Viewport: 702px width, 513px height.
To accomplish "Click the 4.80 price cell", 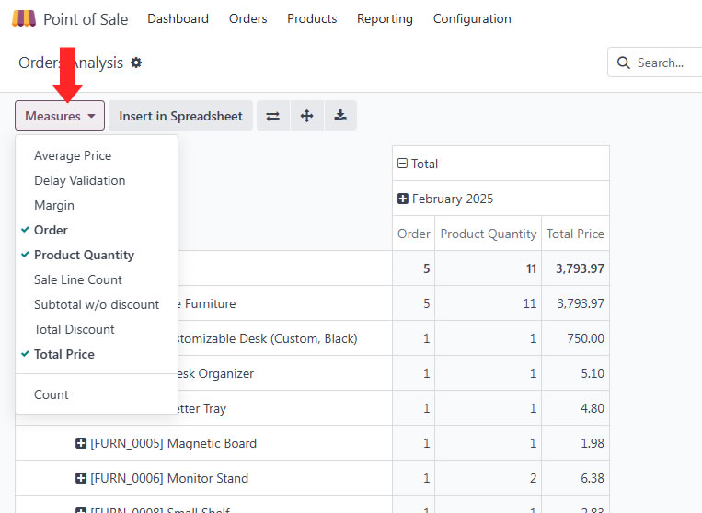I will (575, 408).
